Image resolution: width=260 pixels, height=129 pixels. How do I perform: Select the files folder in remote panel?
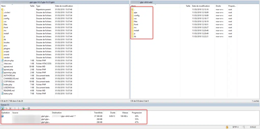coord(136,21)
